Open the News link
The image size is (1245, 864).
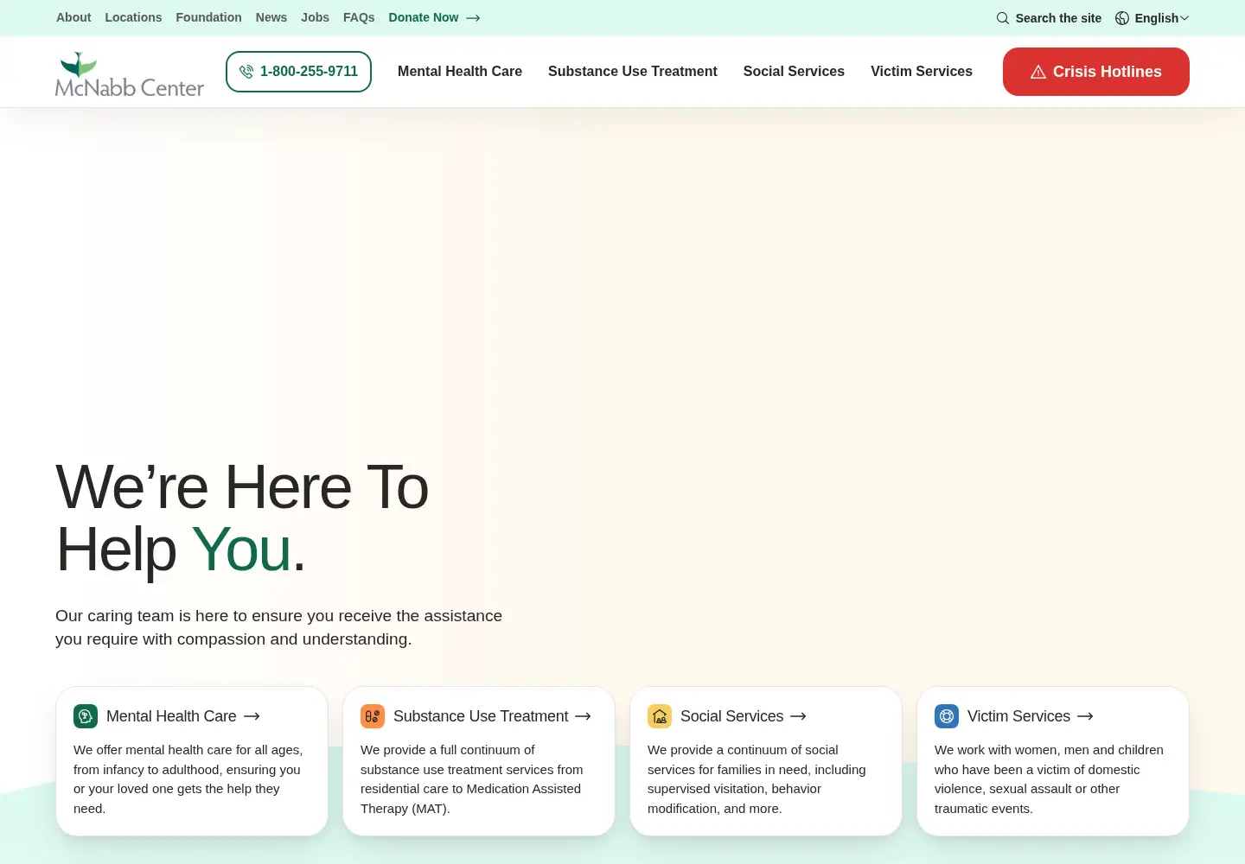[x=271, y=17]
